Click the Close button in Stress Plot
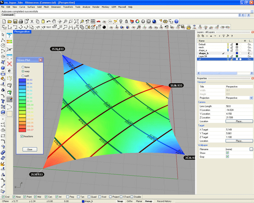Viewport: 254px width, 203px height. (30, 149)
